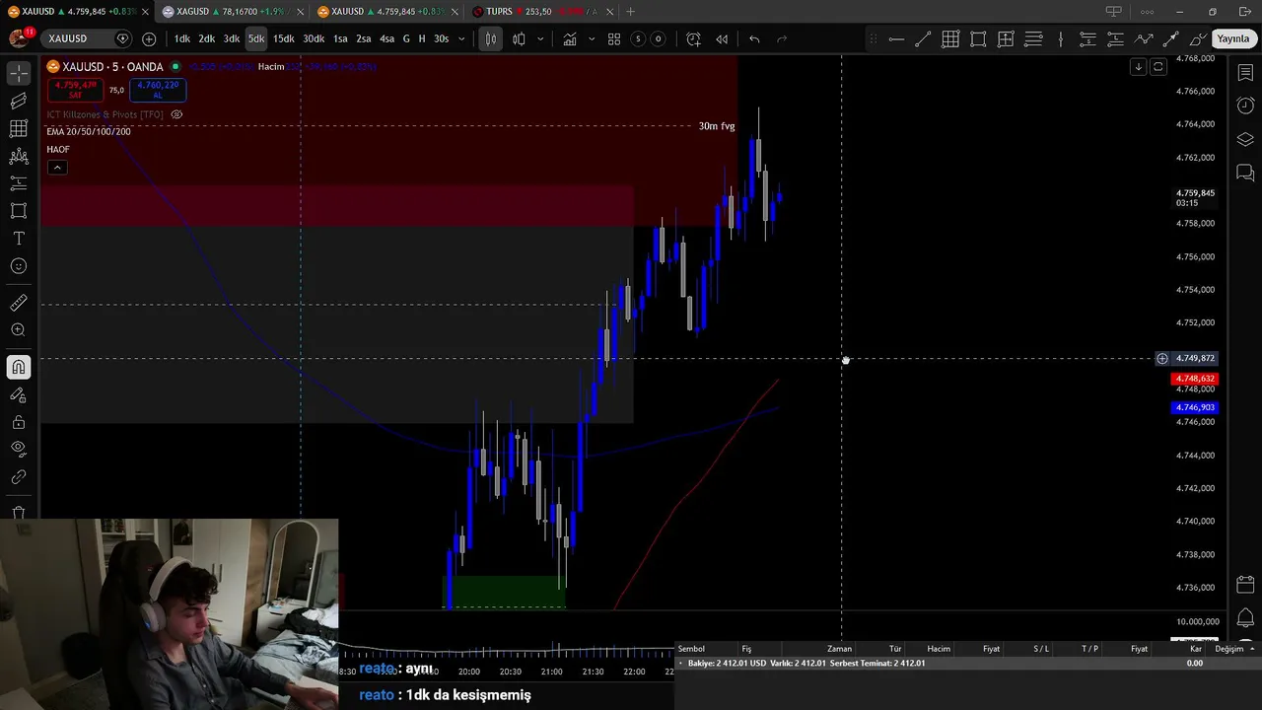Click the hollow candles chart style icon
This screenshot has width=1262, height=710.
click(519, 38)
